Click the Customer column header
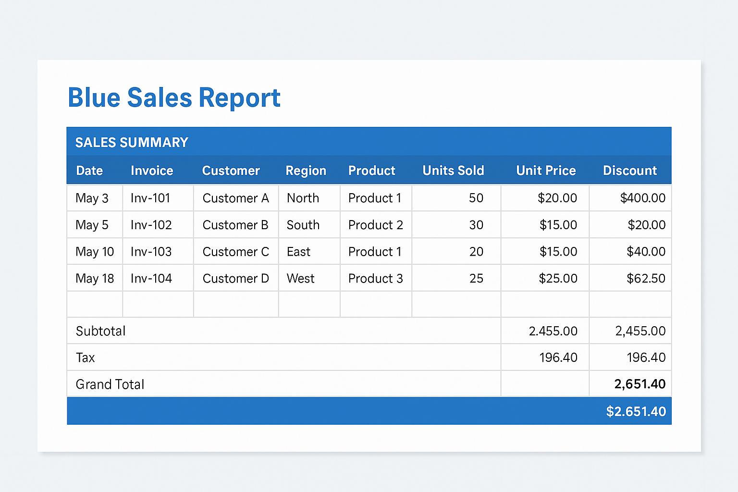 (x=231, y=171)
